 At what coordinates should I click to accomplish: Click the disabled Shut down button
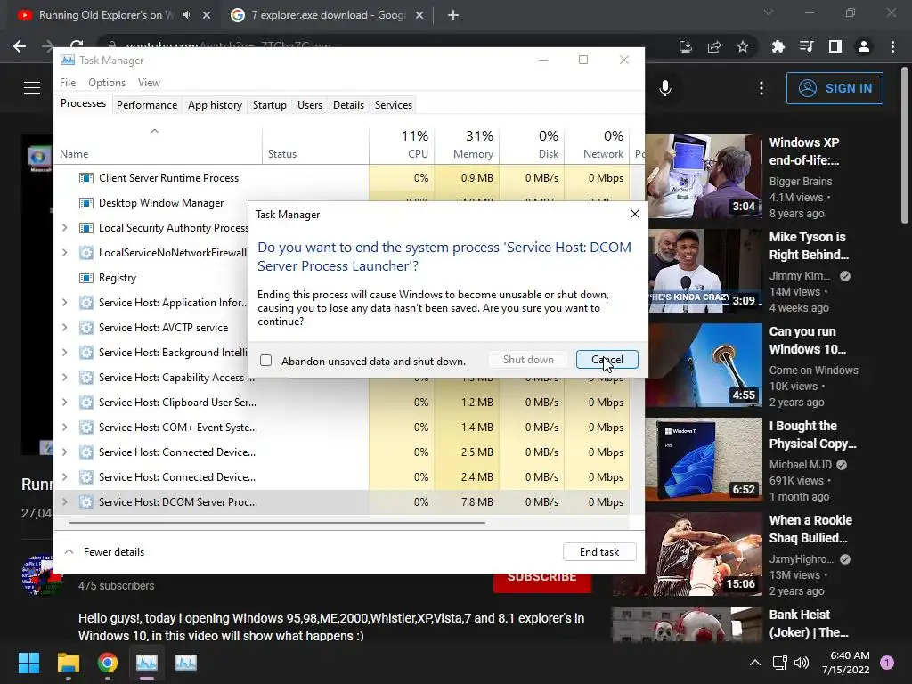point(528,360)
